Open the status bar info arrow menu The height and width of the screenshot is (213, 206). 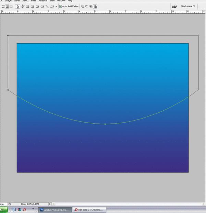(50, 204)
